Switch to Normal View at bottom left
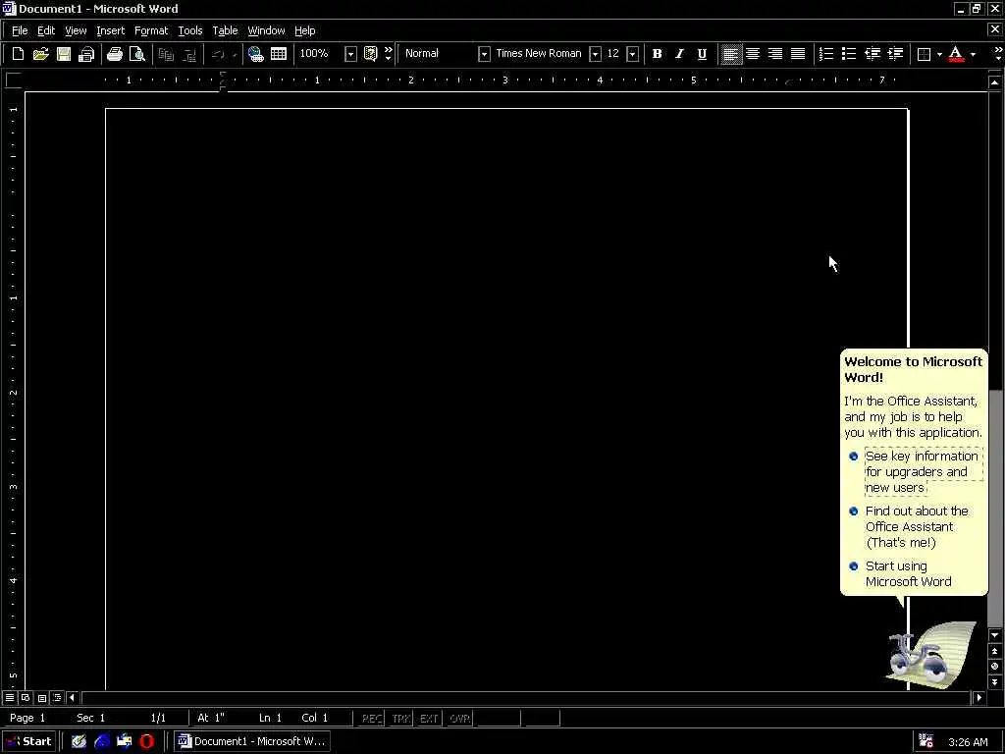 [x=10, y=698]
